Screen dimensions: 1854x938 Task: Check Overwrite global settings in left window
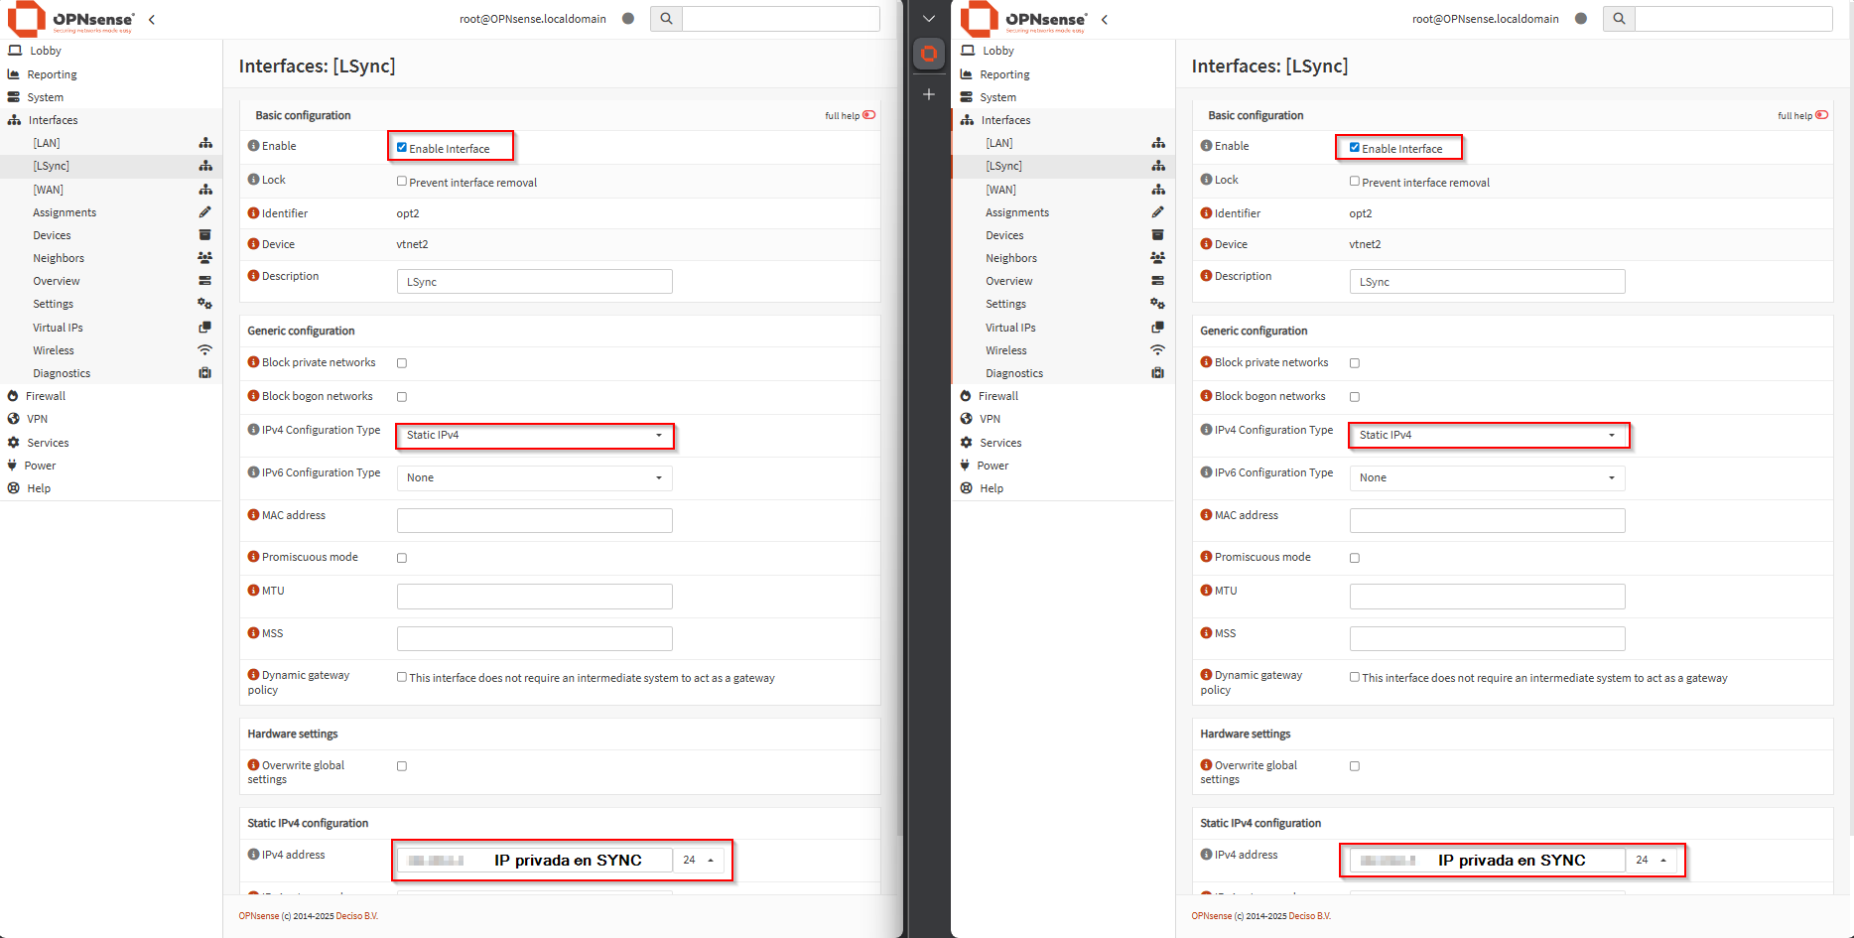(x=402, y=766)
